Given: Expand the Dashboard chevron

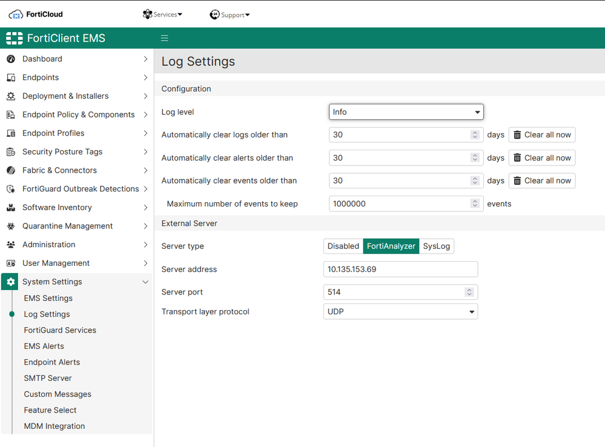Looking at the screenshot, I should tap(145, 59).
